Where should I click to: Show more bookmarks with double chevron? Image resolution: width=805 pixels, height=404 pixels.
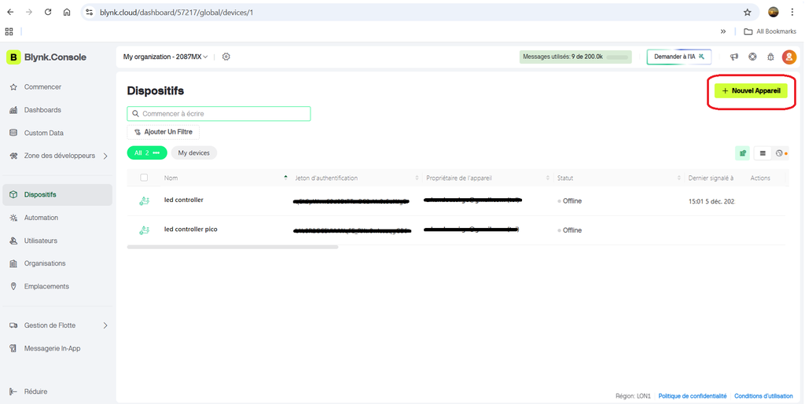[x=723, y=31]
